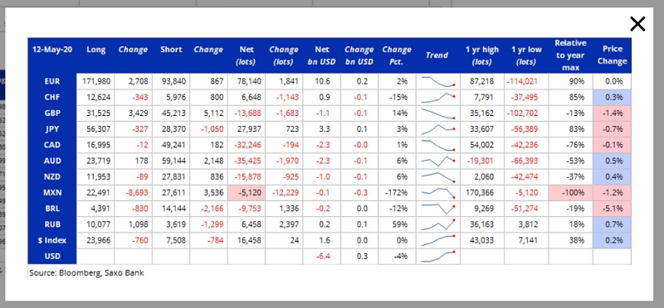Click the 12-May-20 date header
Screen dimensions: 664x308
52,50
